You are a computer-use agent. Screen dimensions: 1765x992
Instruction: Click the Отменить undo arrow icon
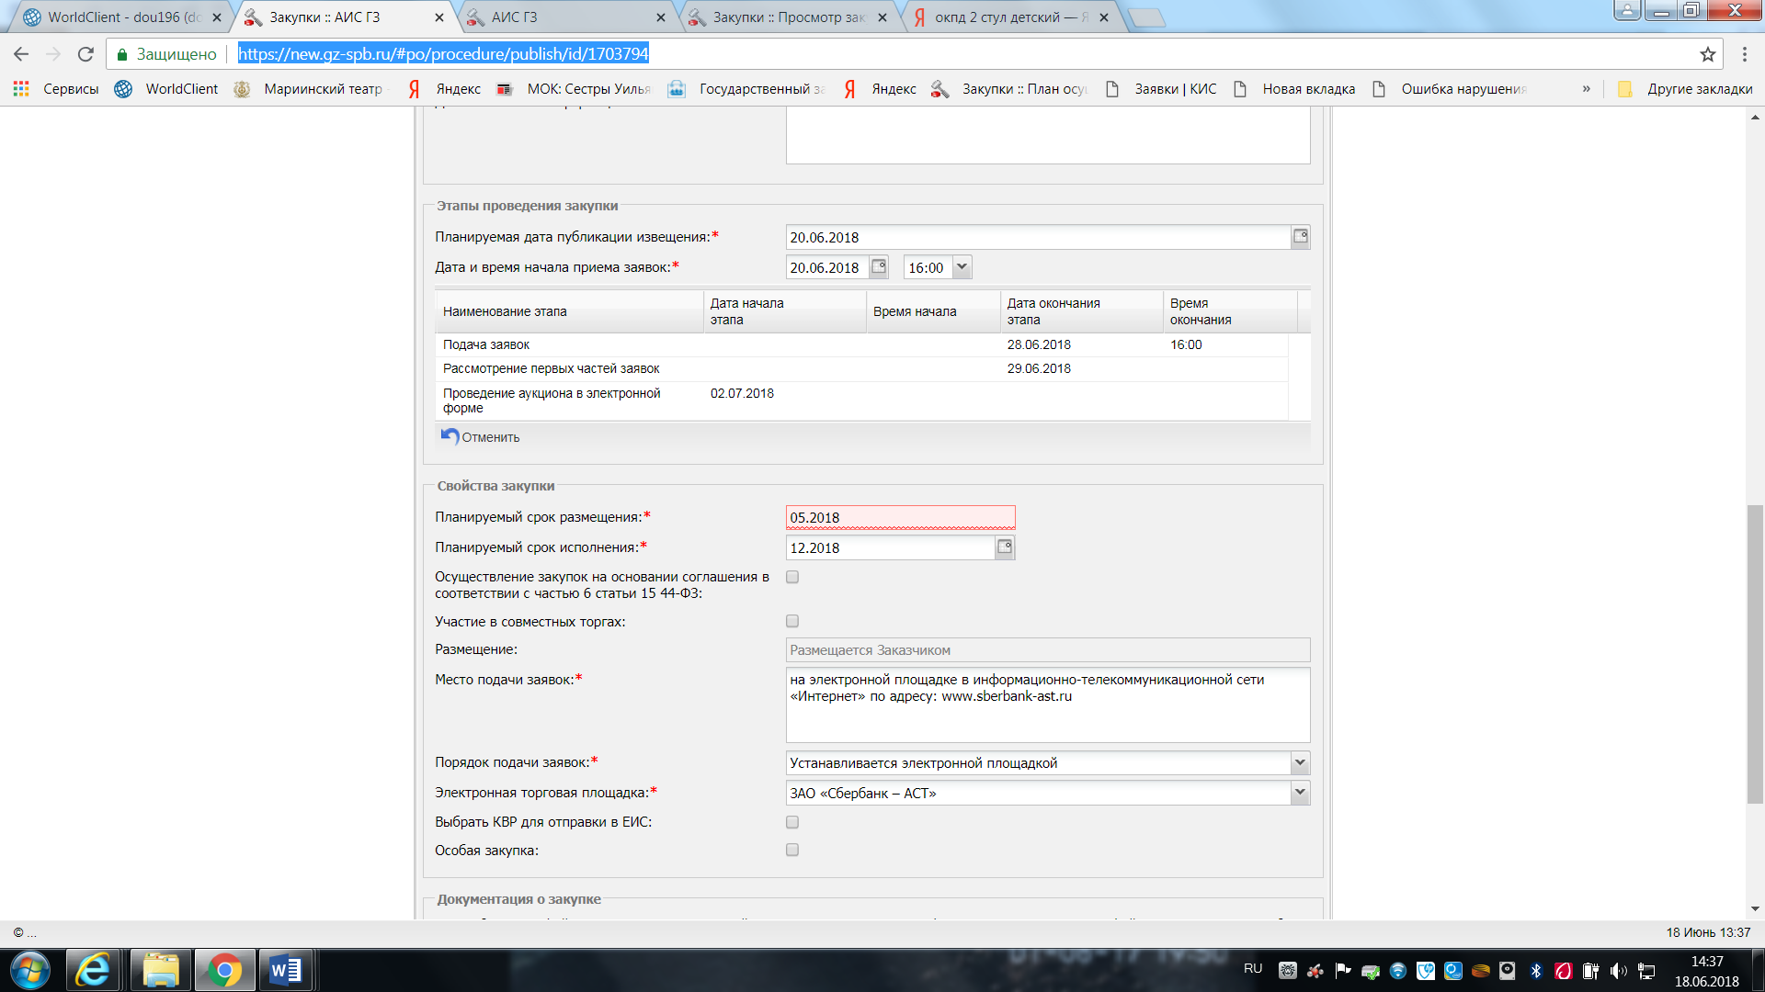pyautogui.click(x=450, y=436)
